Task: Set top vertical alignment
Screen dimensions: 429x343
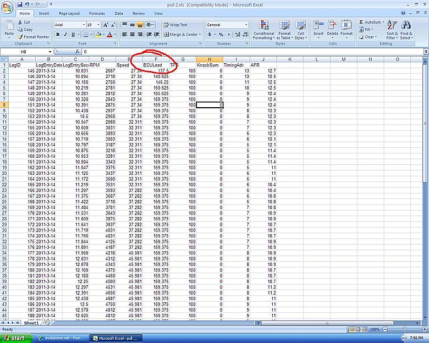Action: [x=124, y=25]
